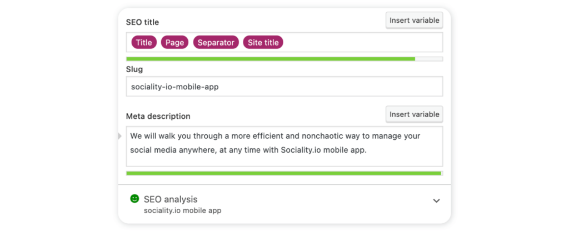Open the SEO analysis section heading
This screenshot has height=231, width=569.
(171, 199)
